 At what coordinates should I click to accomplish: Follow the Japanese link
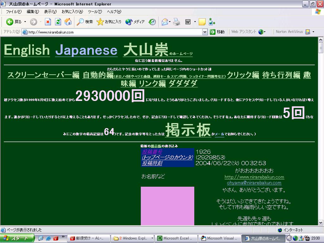[x=86, y=50]
